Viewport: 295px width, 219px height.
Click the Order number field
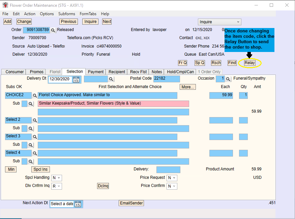pyautogui.click(x=36, y=30)
